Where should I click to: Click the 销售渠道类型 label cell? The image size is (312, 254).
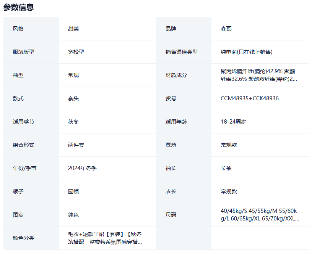(182, 52)
